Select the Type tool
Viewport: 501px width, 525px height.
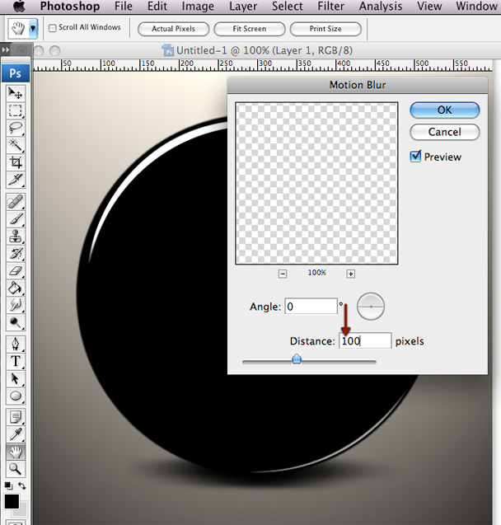tap(15, 361)
